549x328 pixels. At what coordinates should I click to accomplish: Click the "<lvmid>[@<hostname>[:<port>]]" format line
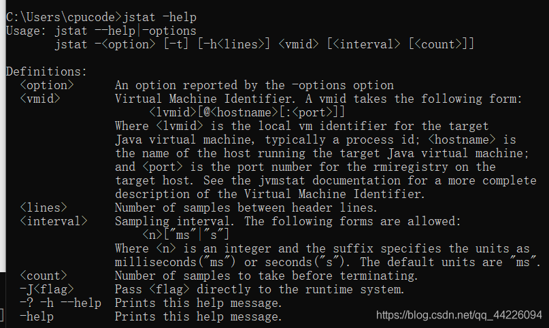247,112
